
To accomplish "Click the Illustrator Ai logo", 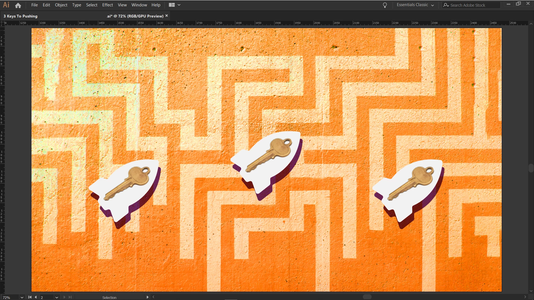I will [6, 5].
